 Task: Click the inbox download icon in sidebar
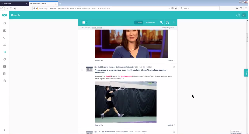click(5, 30)
